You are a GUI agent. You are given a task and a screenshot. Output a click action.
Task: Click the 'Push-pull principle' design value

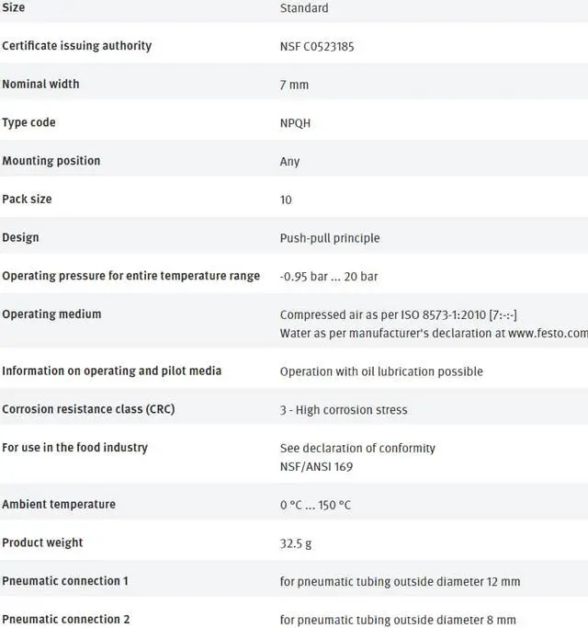pos(329,238)
